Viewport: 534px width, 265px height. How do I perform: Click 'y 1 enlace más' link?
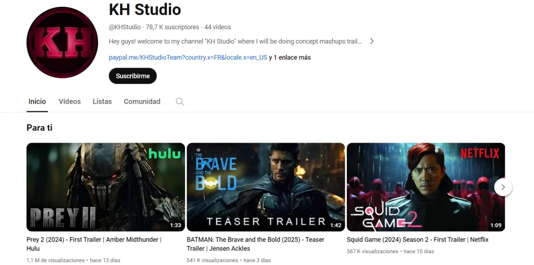point(290,57)
